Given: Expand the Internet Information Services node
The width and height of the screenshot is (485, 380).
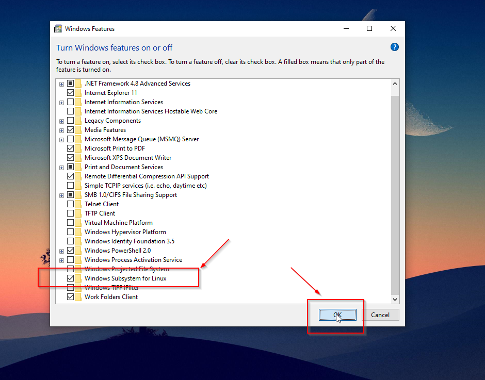Looking at the screenshot, I should 61,103.
